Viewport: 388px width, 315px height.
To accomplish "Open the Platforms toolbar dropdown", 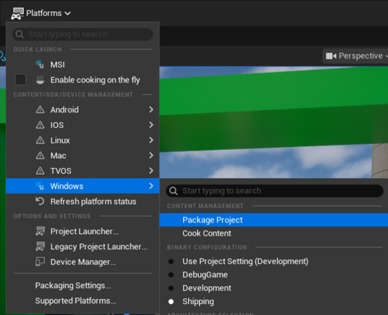I will (41, 13).
